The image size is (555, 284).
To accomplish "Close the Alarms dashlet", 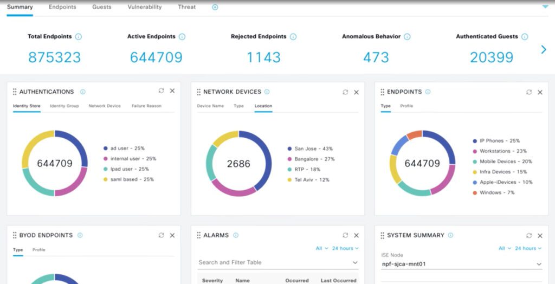I will click(357, 235).
